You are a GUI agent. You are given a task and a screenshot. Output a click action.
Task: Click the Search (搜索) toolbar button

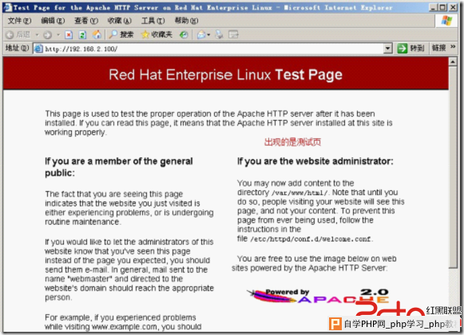(121, 34)
